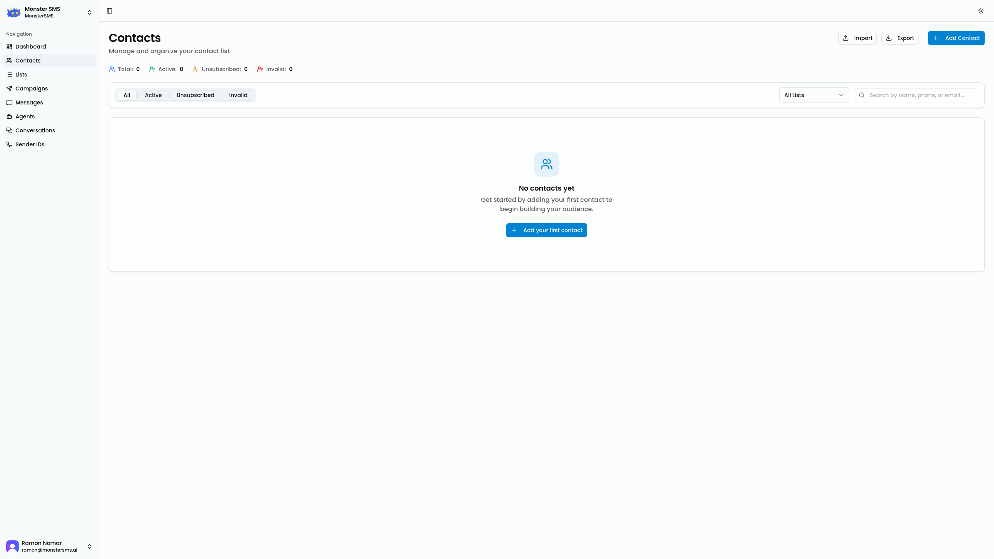Image resolution: width=994 pixels, height=559 pixels.
Task: Click the "Manage and organize your contact list" text
Action: pyautogui.click(x=169, y=51)
